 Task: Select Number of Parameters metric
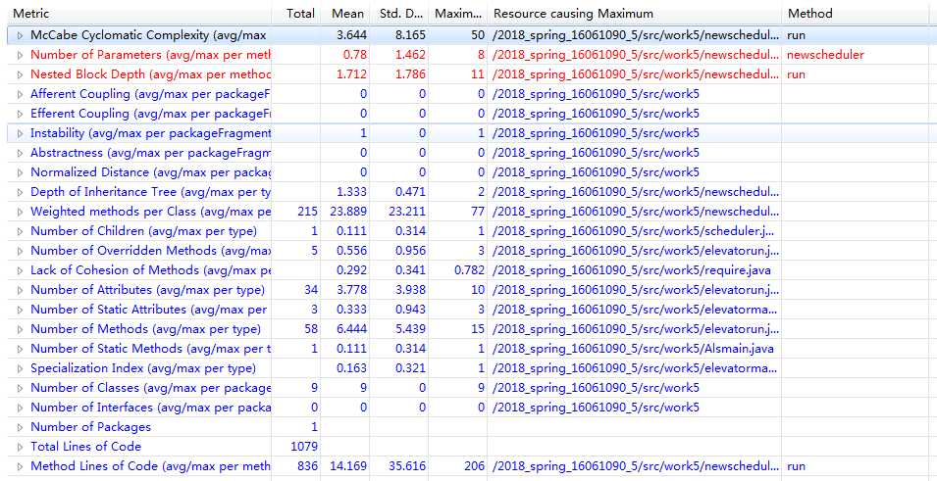pyautogui.click(x=150, y=55)
